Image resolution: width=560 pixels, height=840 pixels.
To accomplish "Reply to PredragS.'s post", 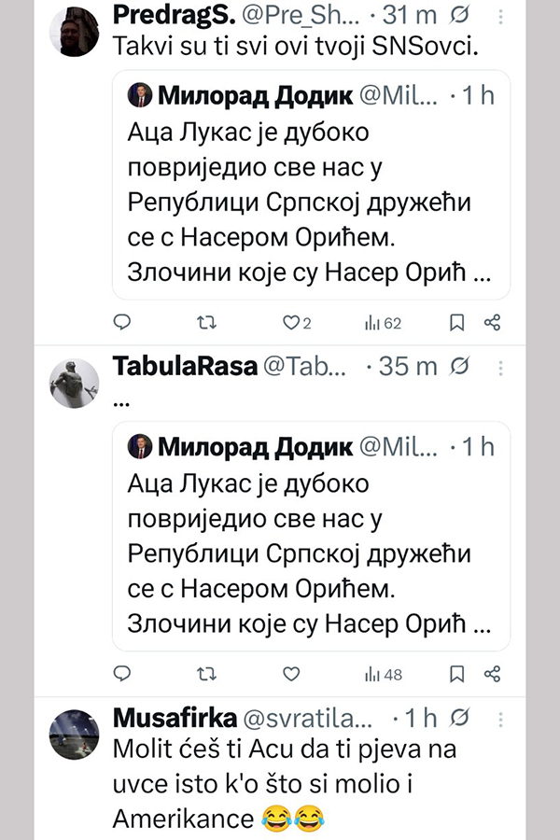I will [x=121, y=323].
